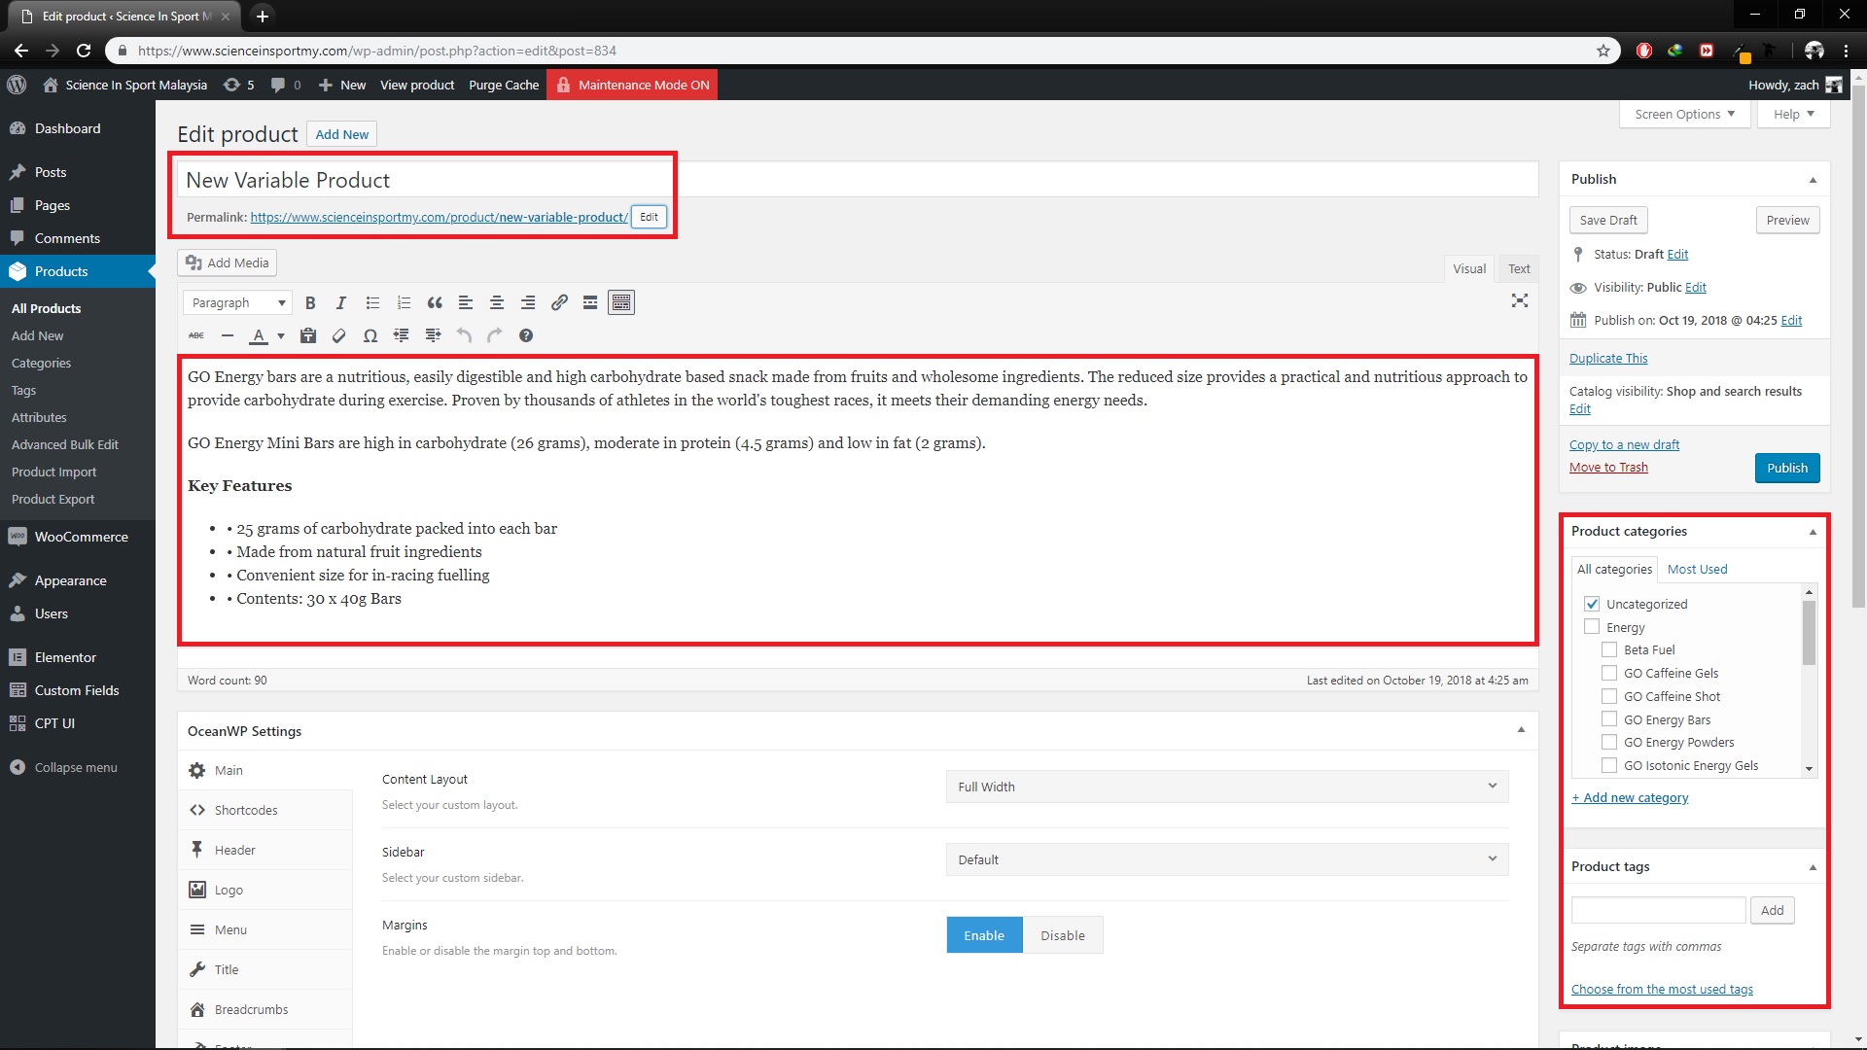Align text left
This screenshot has width=1867, height=1050.
(466, 303)
